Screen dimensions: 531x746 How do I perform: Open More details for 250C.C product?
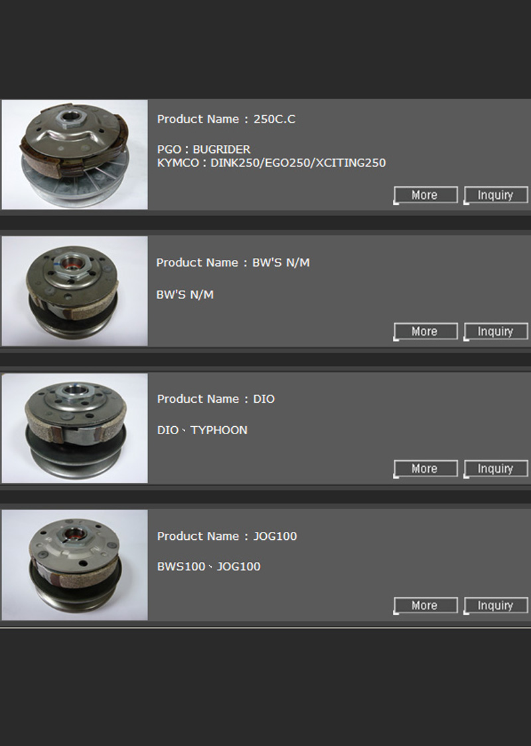(x=425, y=195)
